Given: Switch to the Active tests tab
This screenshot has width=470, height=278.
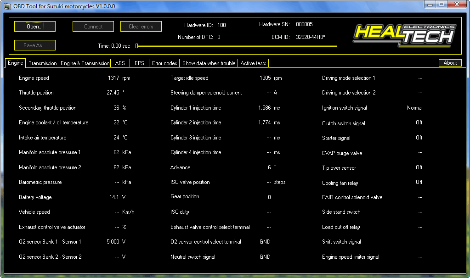Looking at the screenshot, I should click(x=253, y=63).
